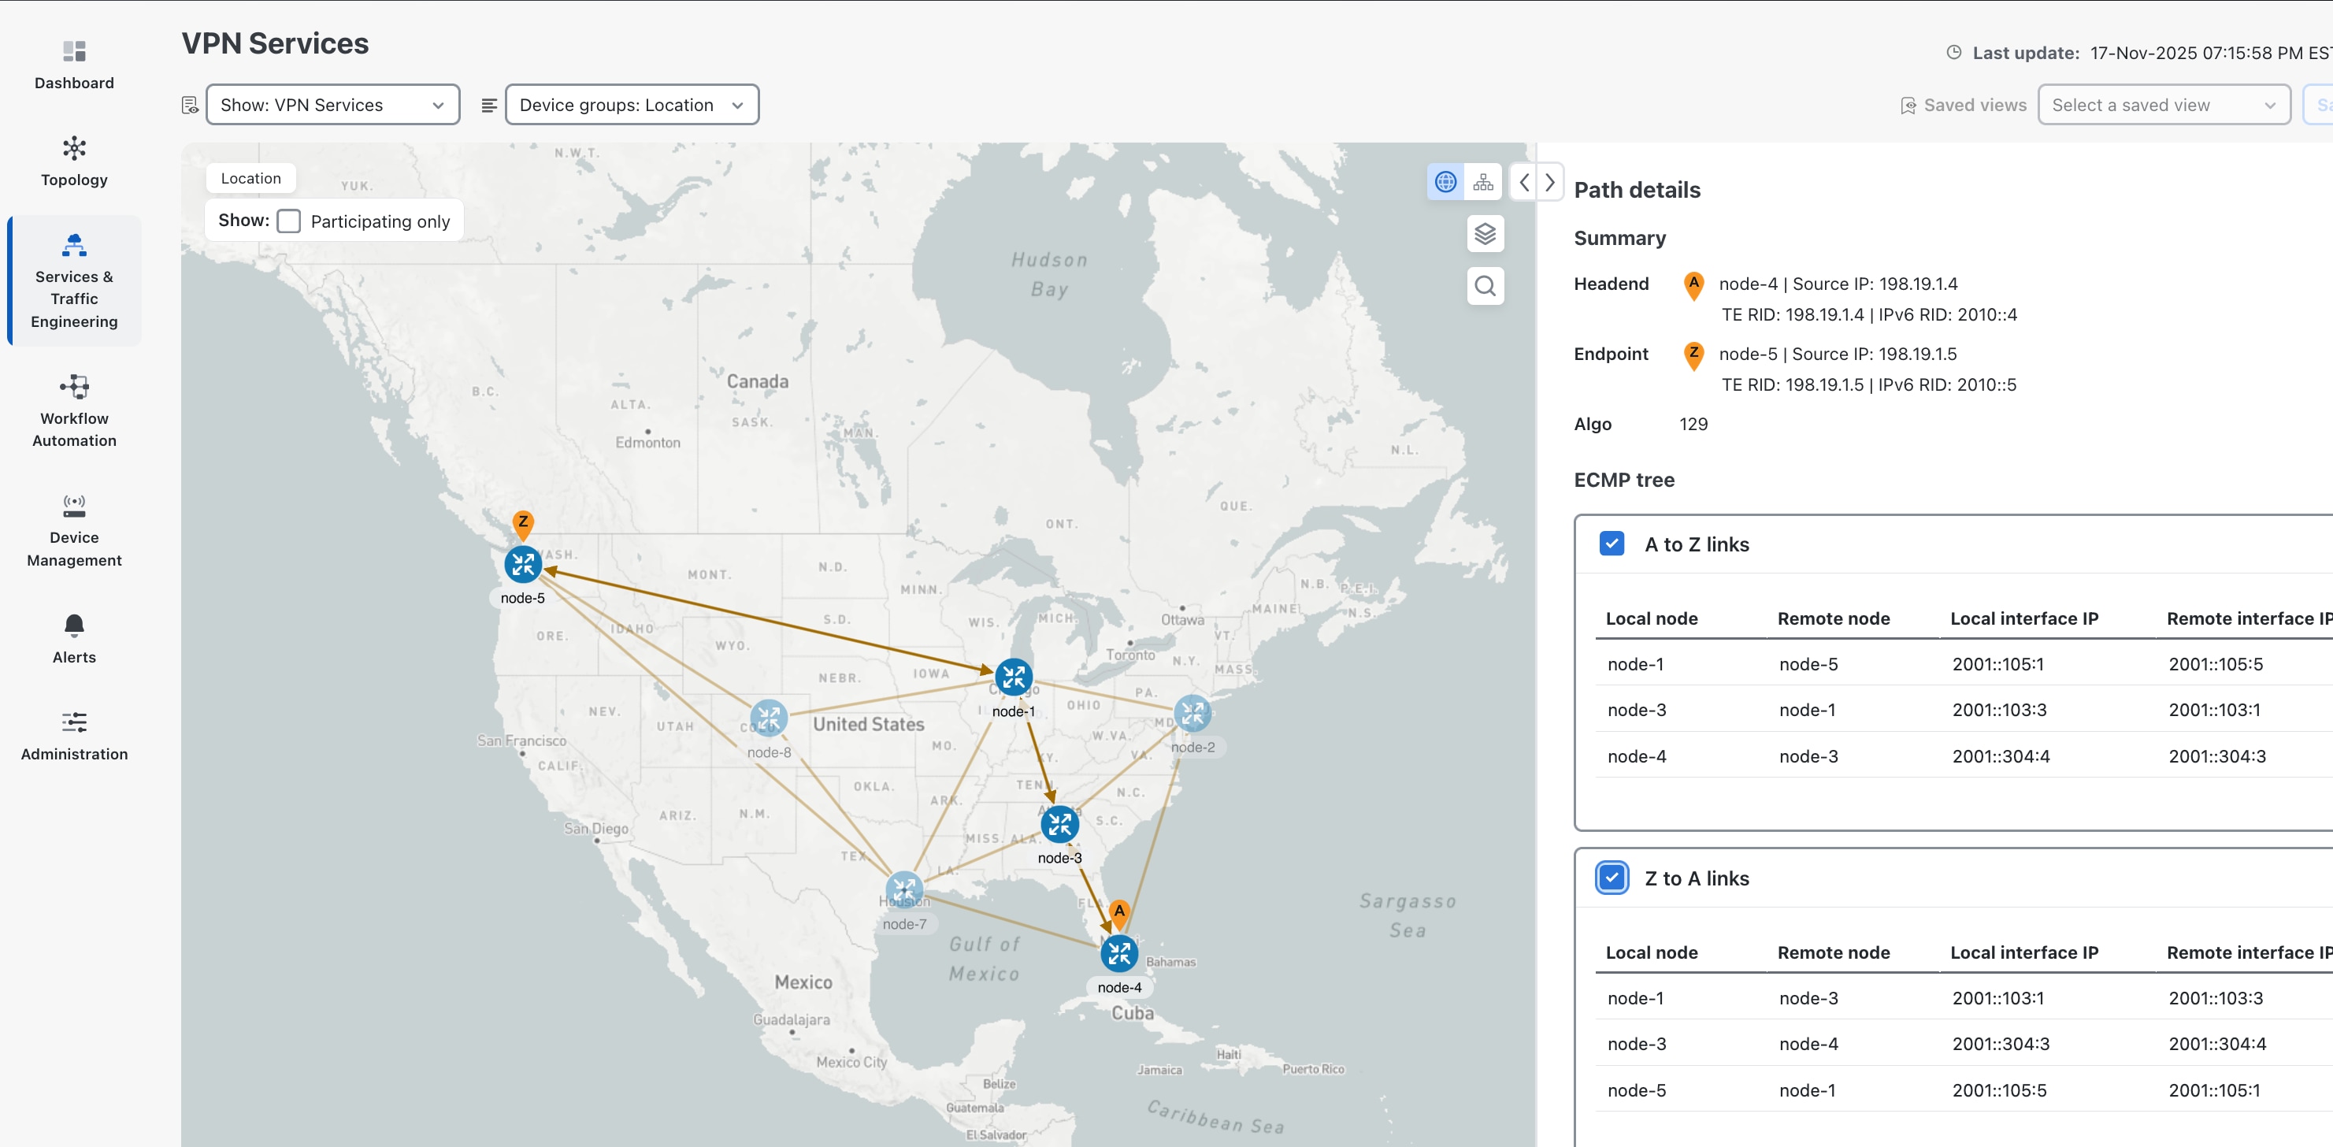Select A to Z row with 2001::103:3

point(1964,710)
